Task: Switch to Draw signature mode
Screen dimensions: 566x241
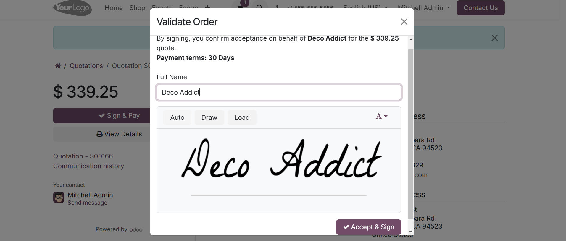Action: pos(209,118)
